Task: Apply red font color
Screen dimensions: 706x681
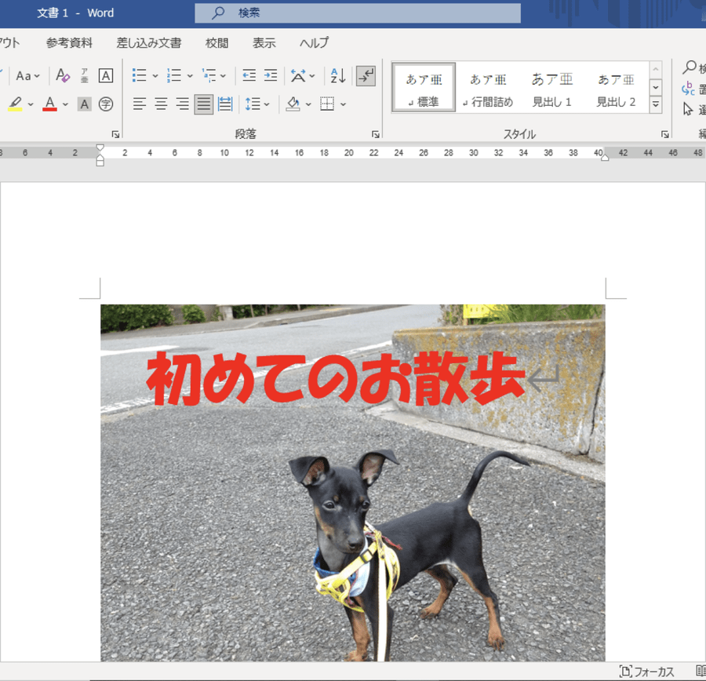Action: coord(50,104)
